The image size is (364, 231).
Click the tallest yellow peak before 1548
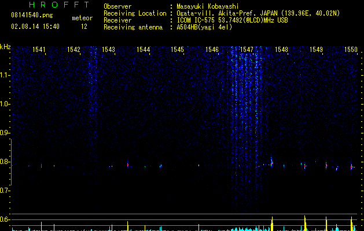[272, 223]
